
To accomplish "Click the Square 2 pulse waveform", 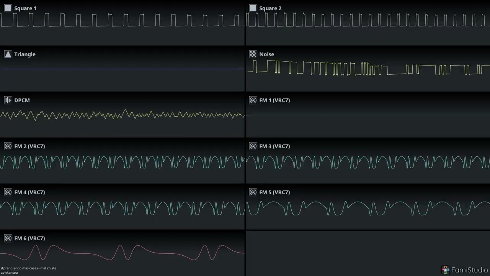I will pos(368,20).
